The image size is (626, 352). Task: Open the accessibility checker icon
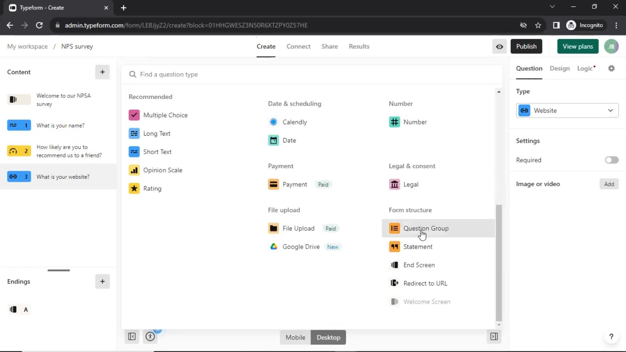[x=150, y=337]
